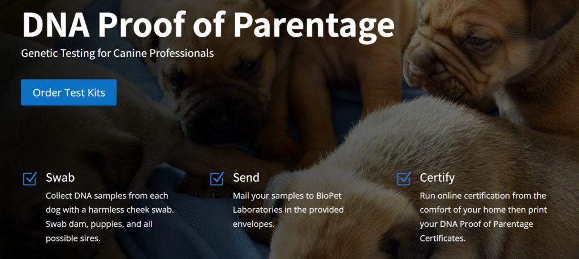Select the Swab step heading
Screen dimensions: 579x259
tap(60, 178)
